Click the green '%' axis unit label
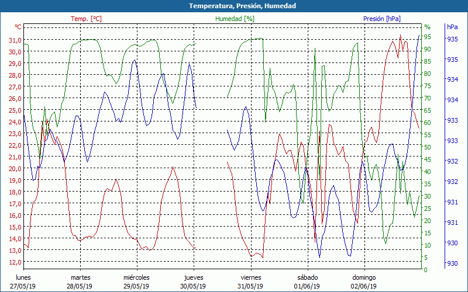The height and width of the screenshot is (292, 468). (428, 27)
